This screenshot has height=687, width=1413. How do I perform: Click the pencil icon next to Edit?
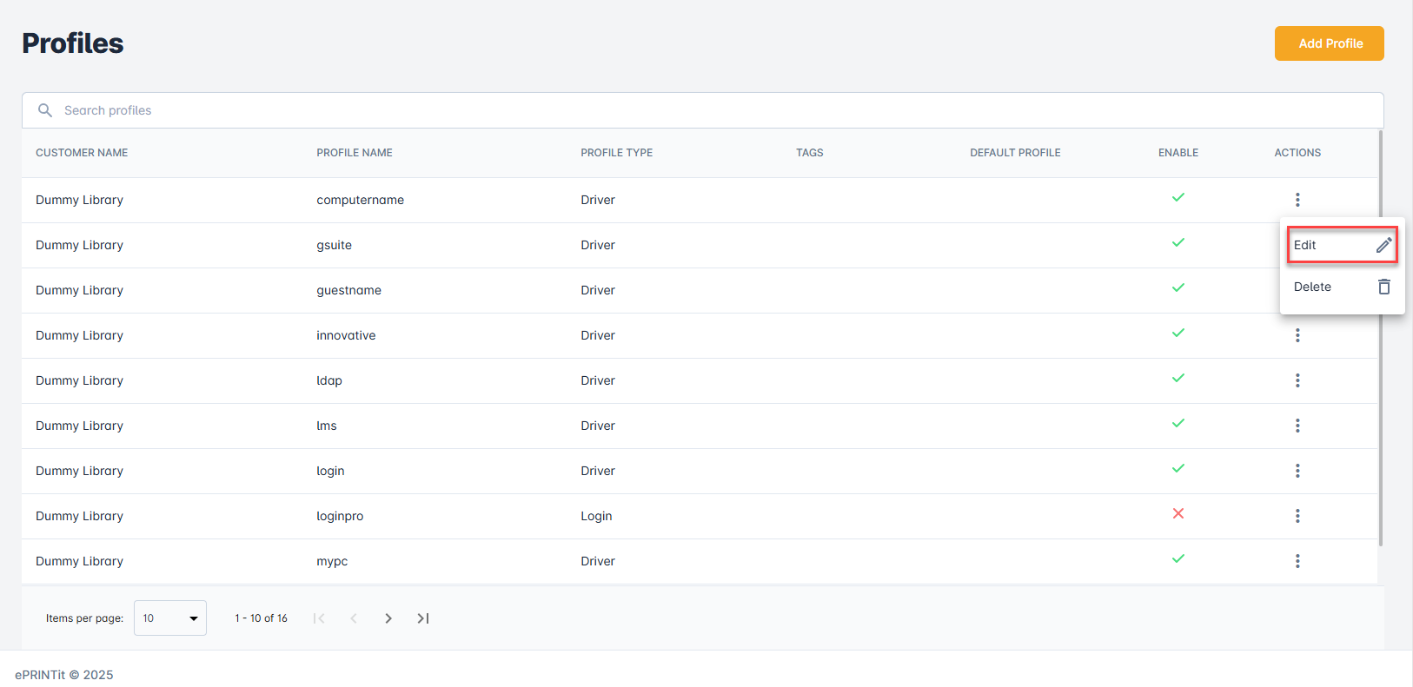1383,245
